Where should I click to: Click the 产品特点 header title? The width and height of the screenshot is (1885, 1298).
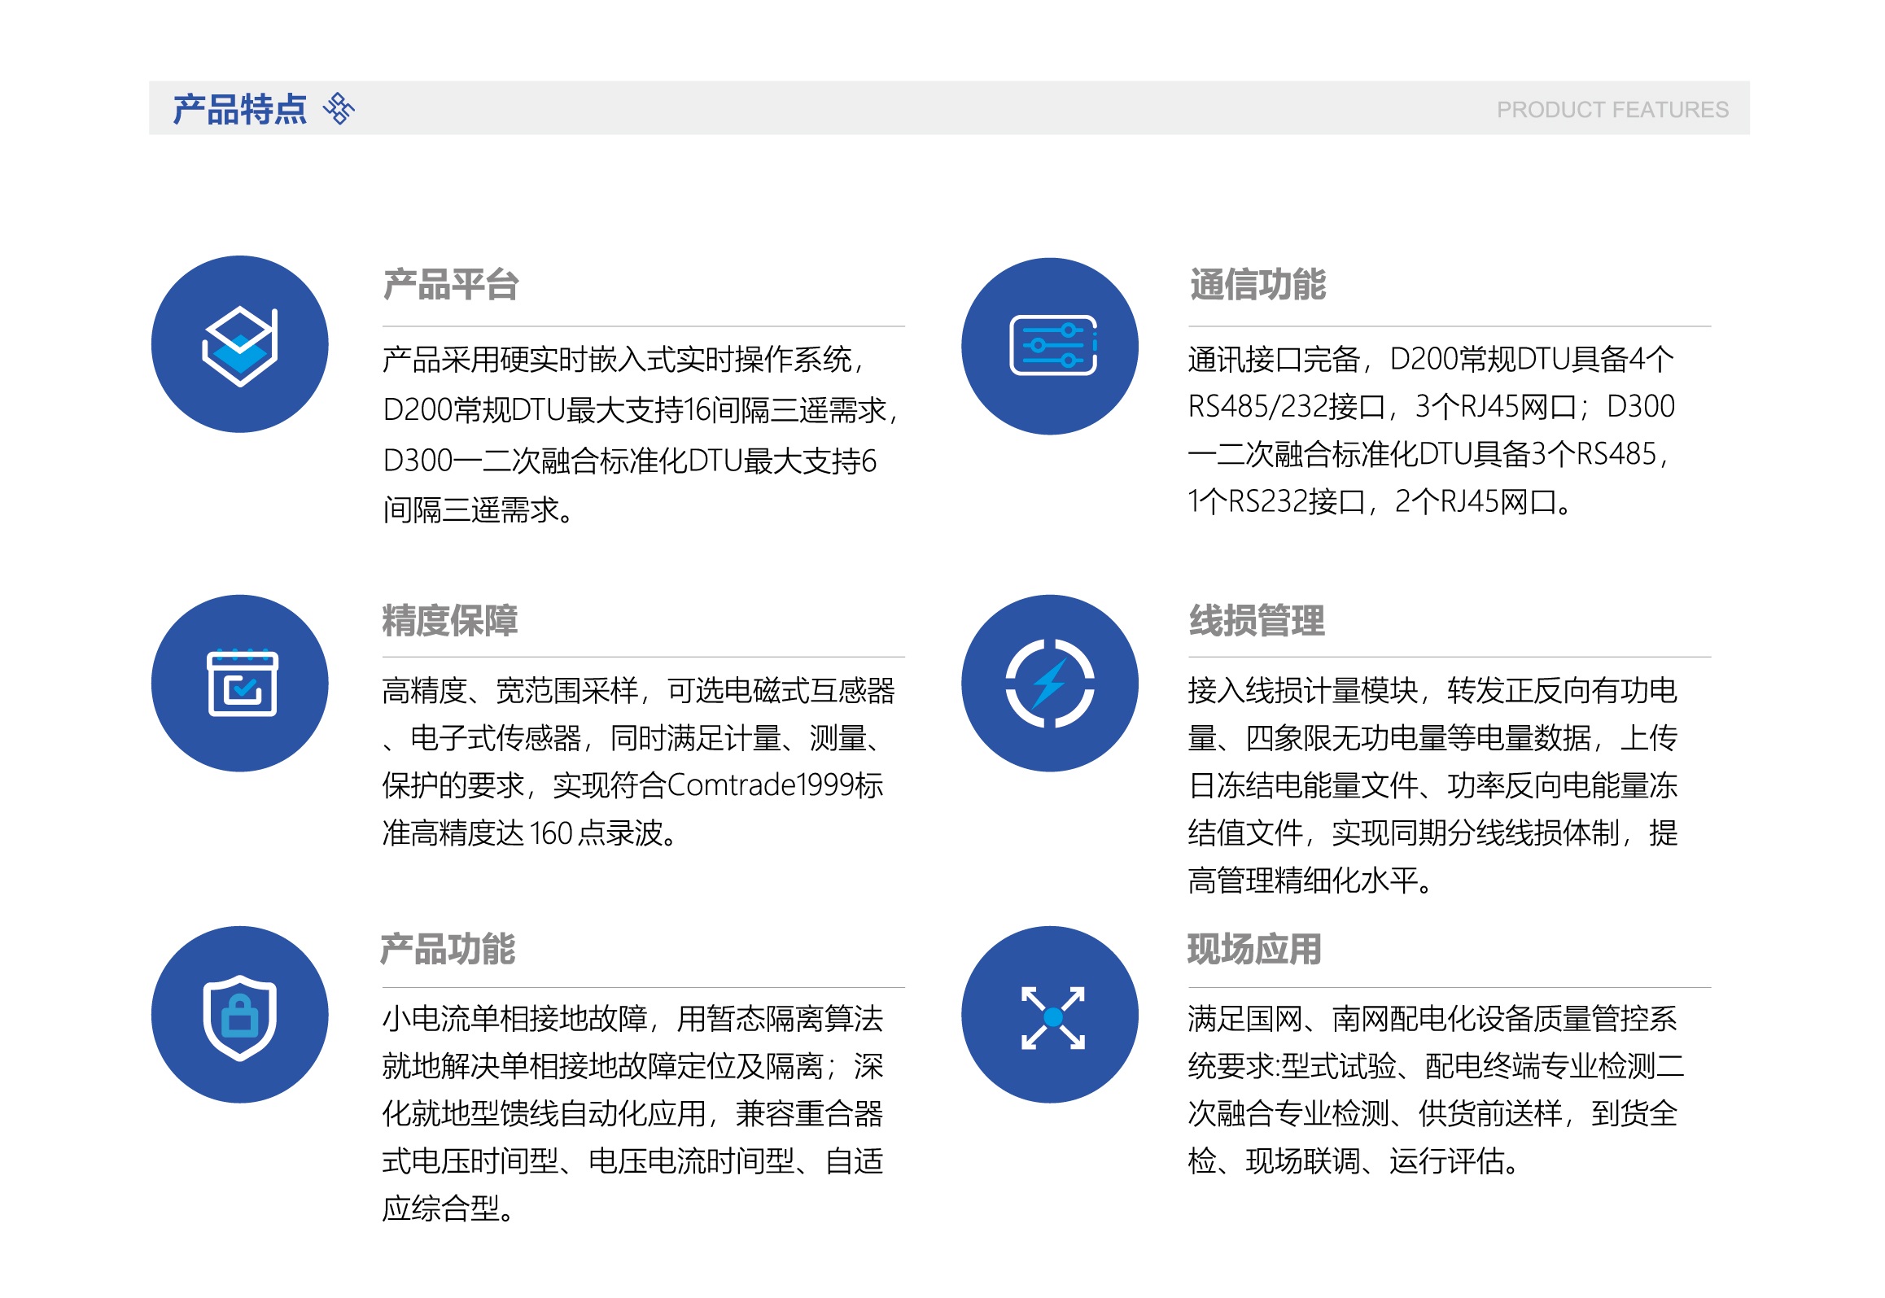click(239, 109)
